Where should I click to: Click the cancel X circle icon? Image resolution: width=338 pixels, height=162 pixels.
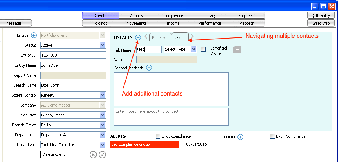click(93, 155)
